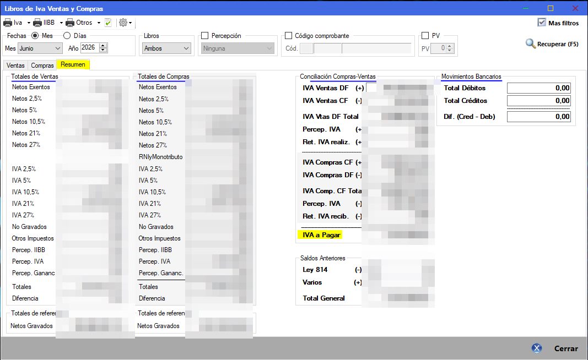
Task: Expand the Iva print dropdown arrow
Action: (x=29, y=23)
